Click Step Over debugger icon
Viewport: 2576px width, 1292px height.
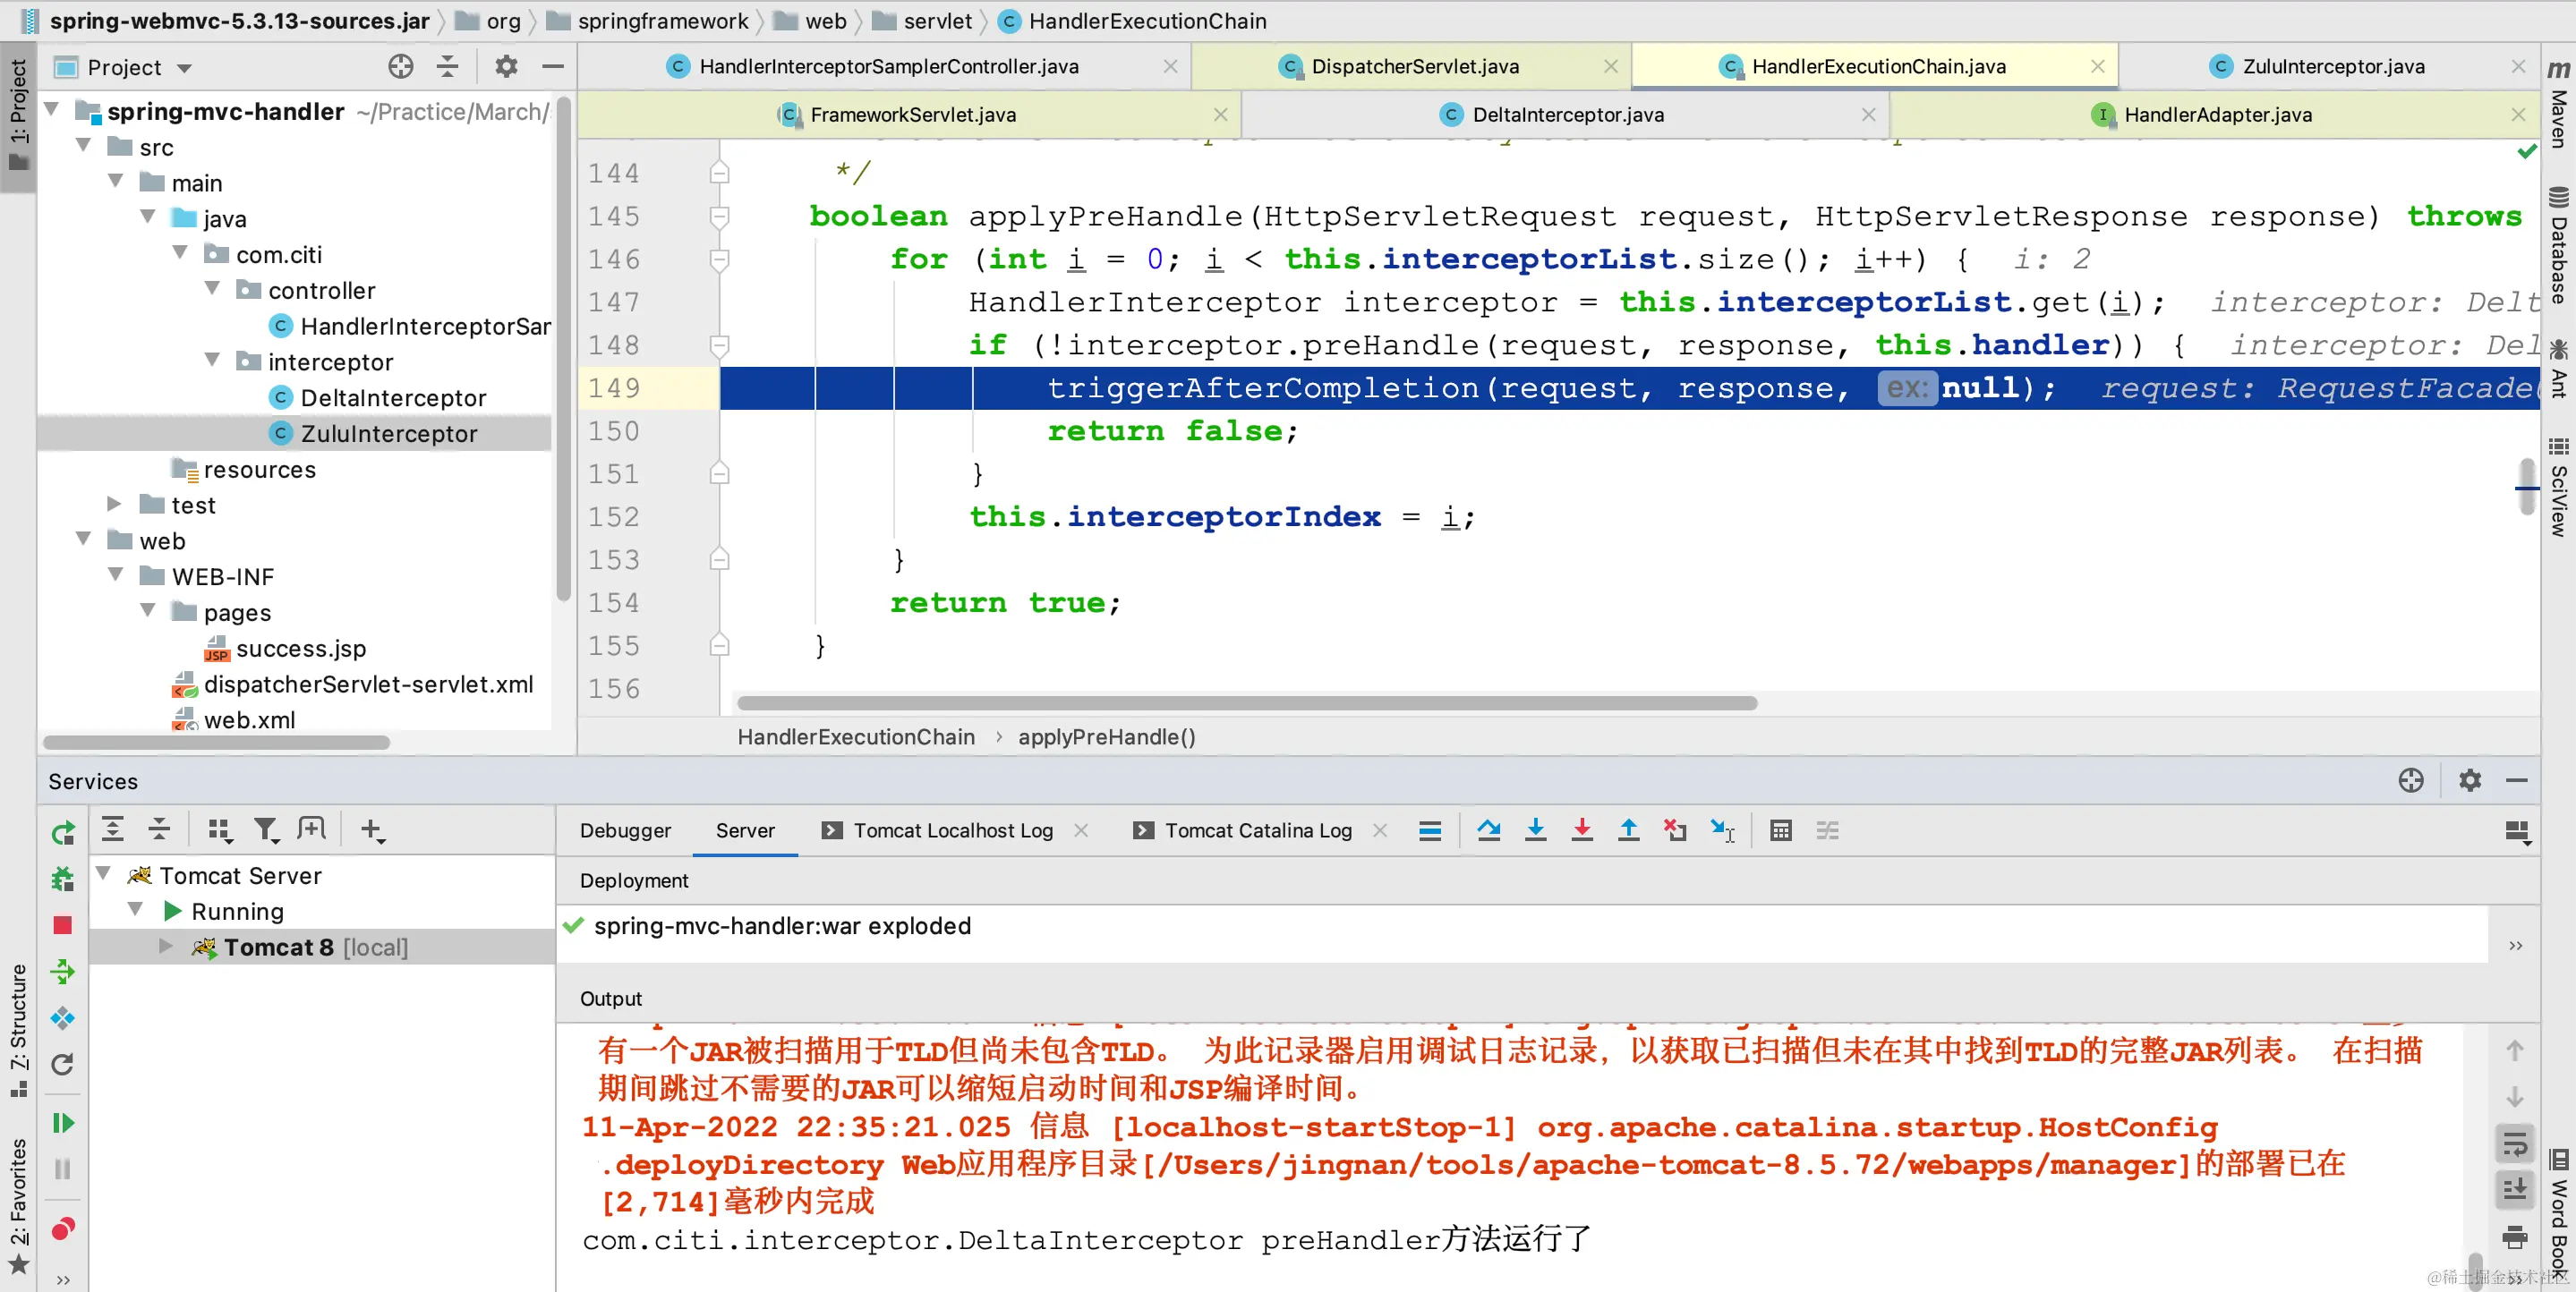[x=1488, y=830]
